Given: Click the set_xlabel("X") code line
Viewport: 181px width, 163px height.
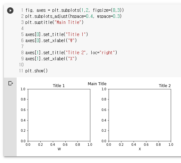Looking at the screenshot, I should tap(51, 59).
